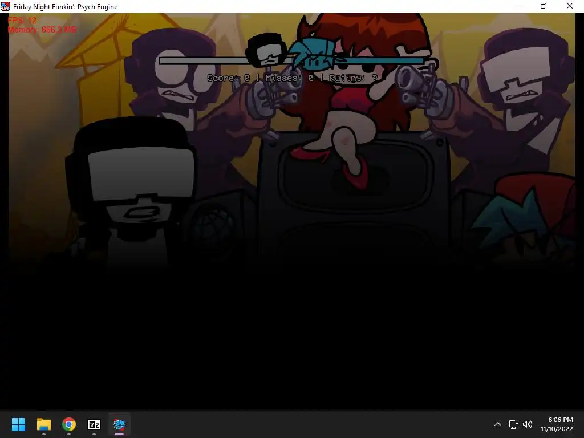Click the Rating text display

pos(353,78)
